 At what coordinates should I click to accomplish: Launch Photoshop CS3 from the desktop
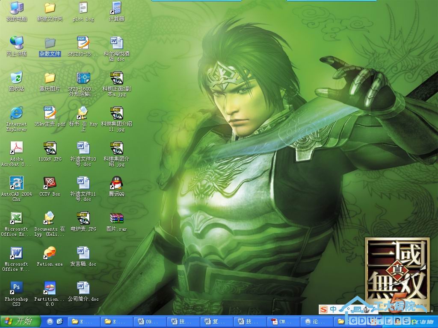point(16,288)
